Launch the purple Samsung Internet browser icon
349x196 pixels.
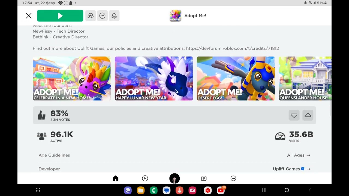point(128,190)
